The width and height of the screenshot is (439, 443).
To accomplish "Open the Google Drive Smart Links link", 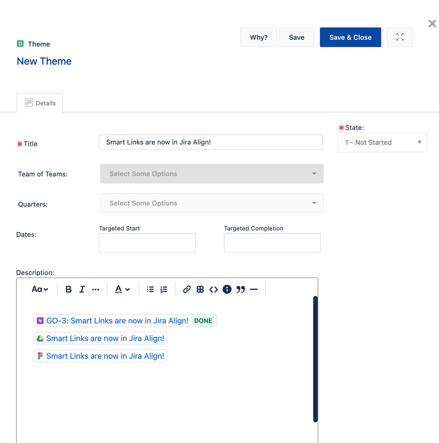I will pos(105,338).
